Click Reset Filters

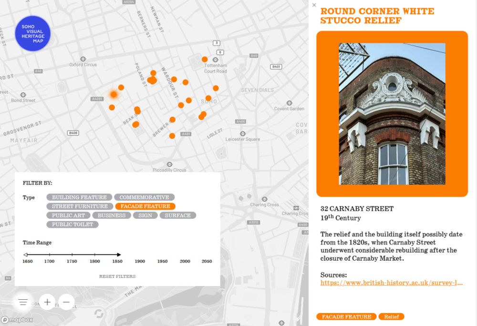(x=117, y=276)
